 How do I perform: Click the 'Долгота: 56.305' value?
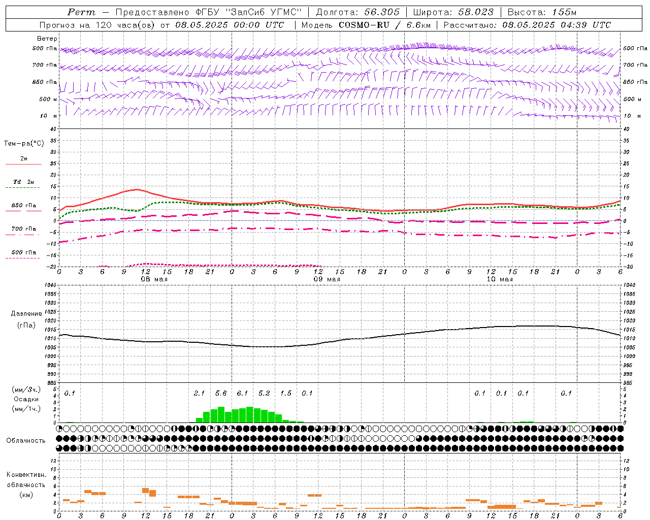[358, 12]
